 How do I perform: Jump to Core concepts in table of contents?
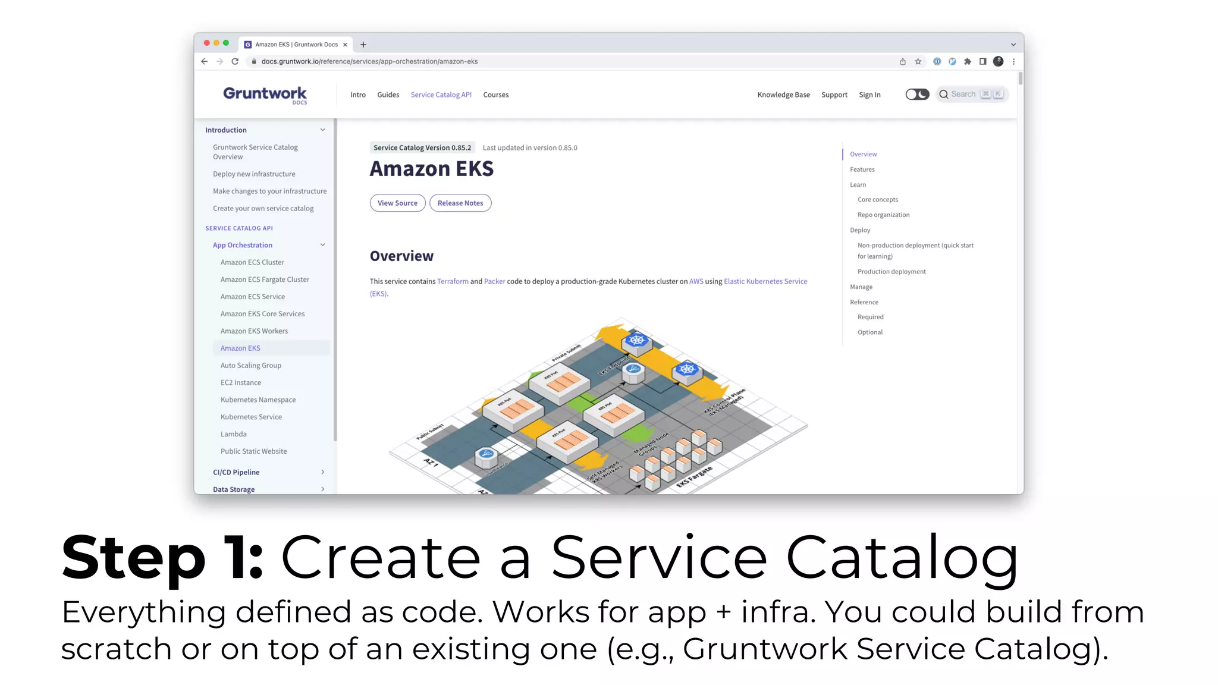(x=878, y=200)
